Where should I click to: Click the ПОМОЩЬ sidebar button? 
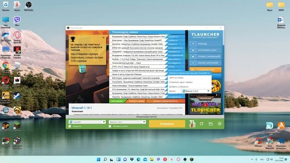pyautogui.click(x=205, y=44)
